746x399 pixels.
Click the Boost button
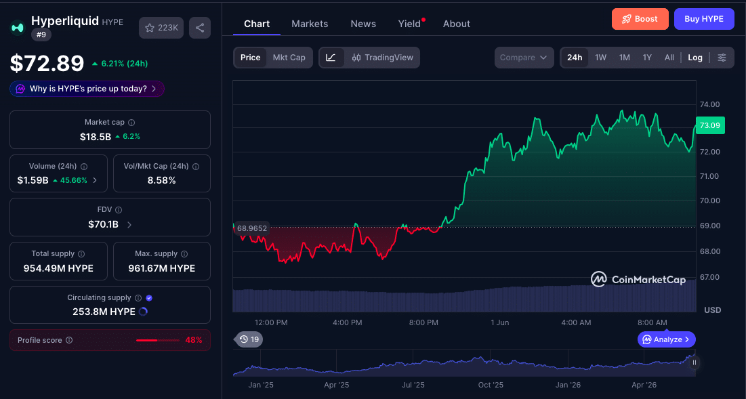(x=640, y=19)
